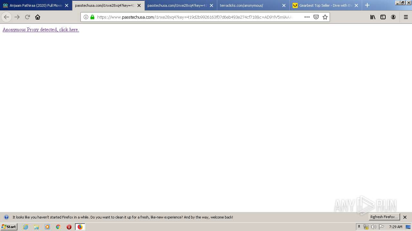
Task: Toggle the sidebar view
Action: click(x=383, y=17)
